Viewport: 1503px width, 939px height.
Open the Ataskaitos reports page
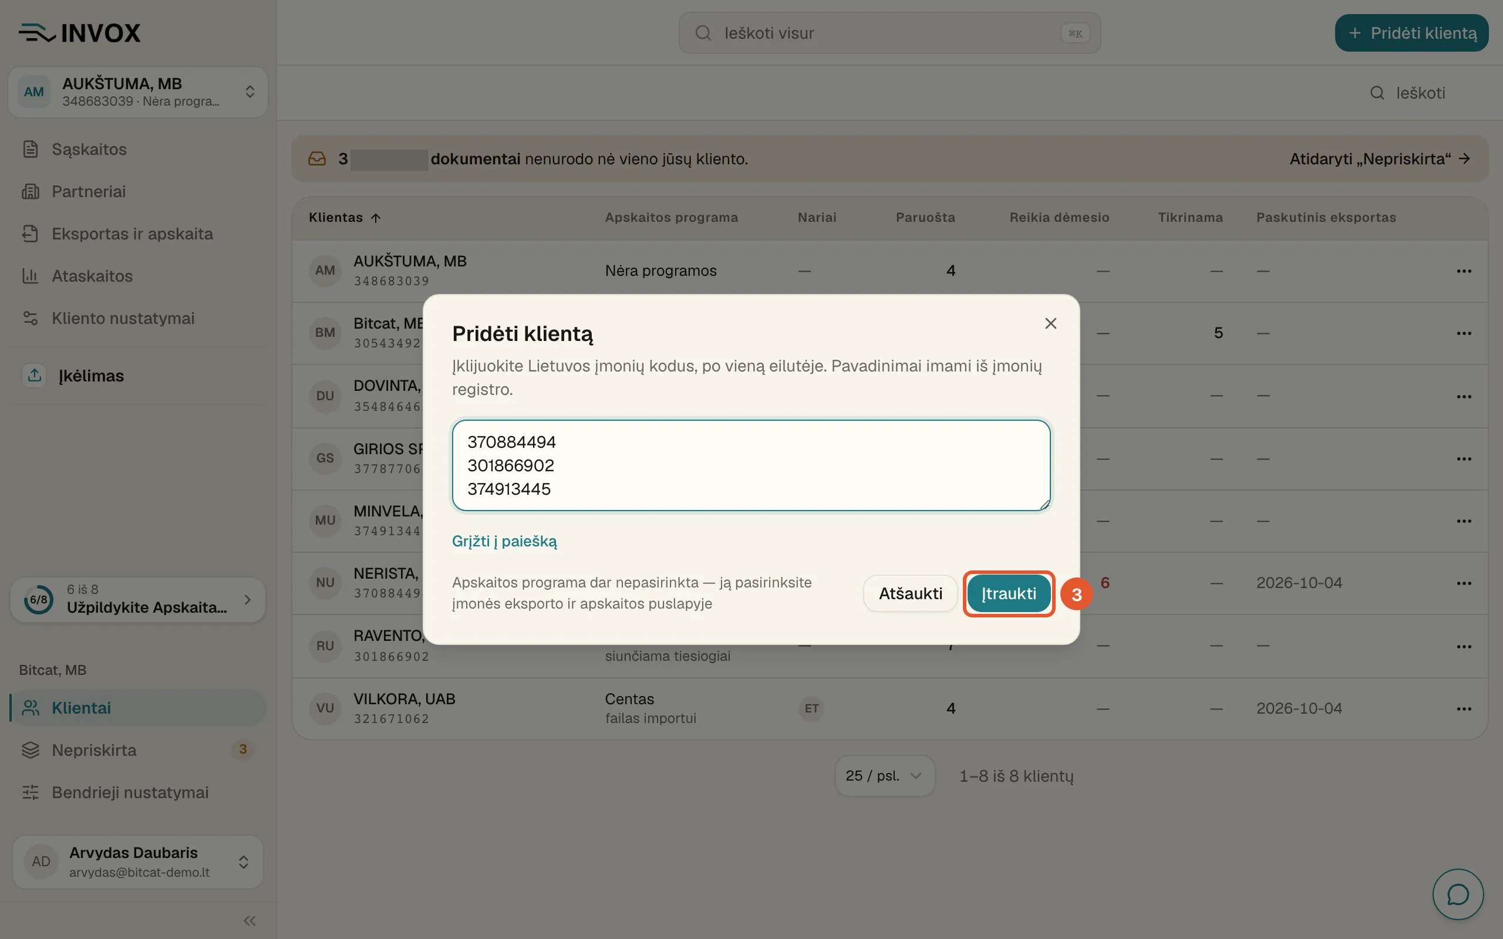coord(138,276)
